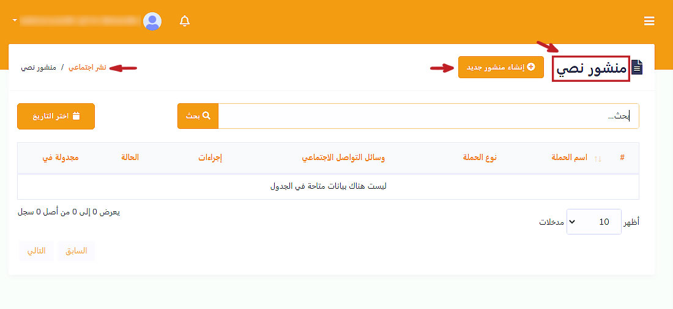The image size is (673, 309).
Task: Click the sort arrows icon near اسم الحملة
Action: click(x=598, y=158)
